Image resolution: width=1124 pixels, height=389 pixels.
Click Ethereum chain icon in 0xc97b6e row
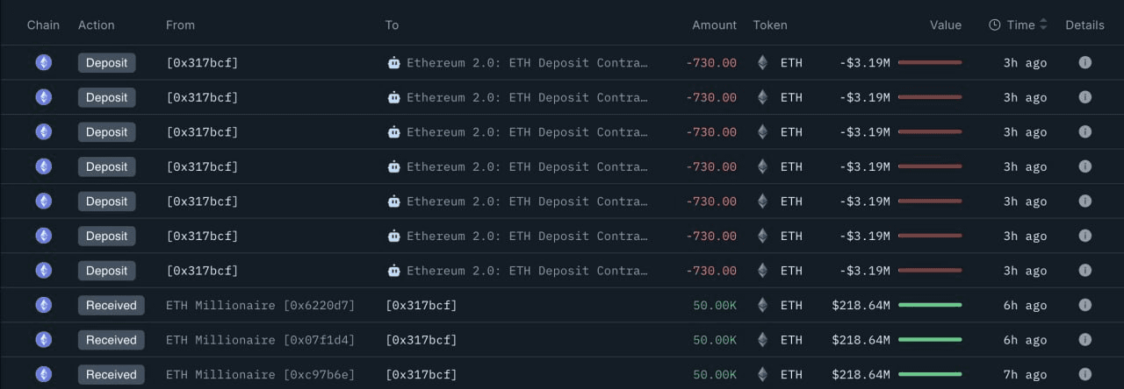43,374
